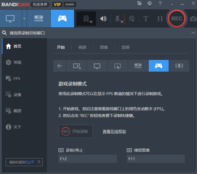Viewport: 197px width, 174px height.
Task: Select fullscreen mode icon in the mode row
Action: tap(97, 66)
